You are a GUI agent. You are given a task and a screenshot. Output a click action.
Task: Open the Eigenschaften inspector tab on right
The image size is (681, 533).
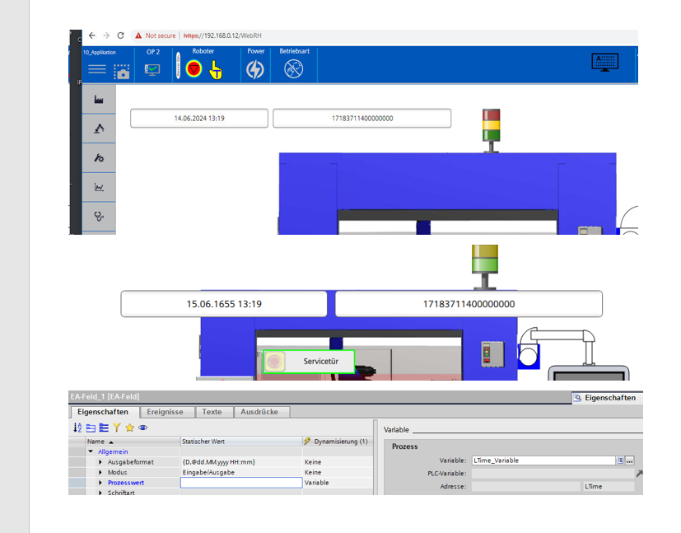coord(605,397)
